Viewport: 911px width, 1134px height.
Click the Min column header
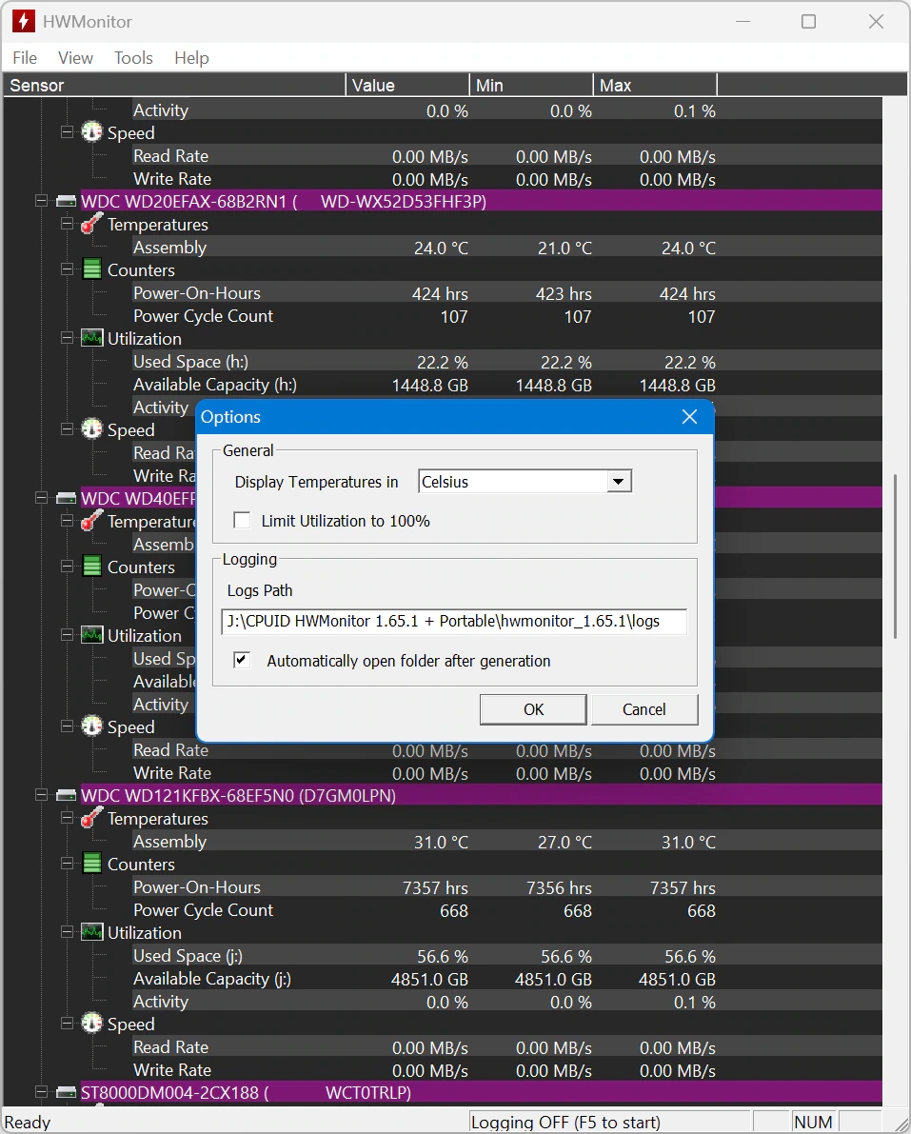pos(531,86)
